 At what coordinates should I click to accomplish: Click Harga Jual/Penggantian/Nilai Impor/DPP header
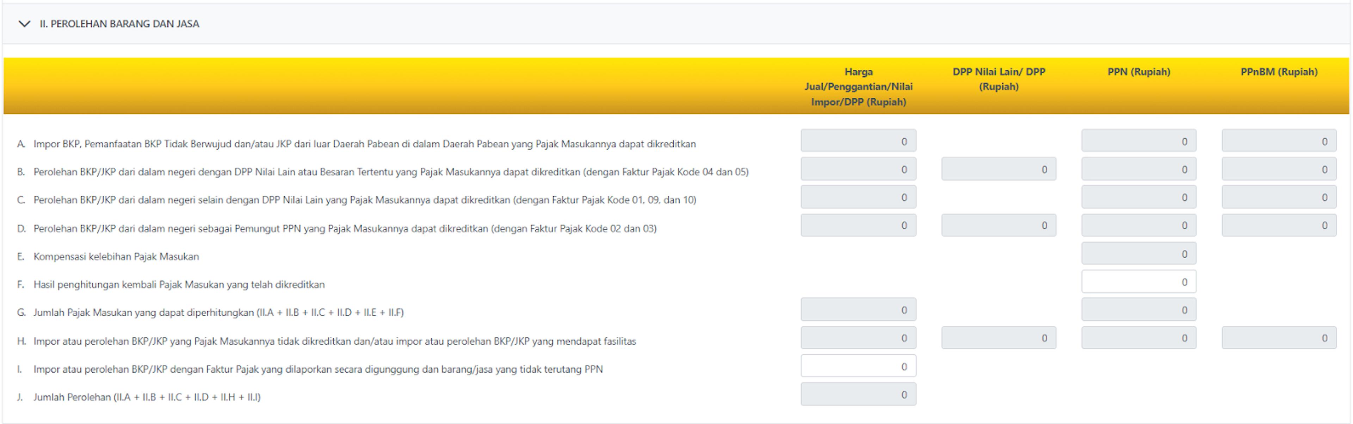858,87
